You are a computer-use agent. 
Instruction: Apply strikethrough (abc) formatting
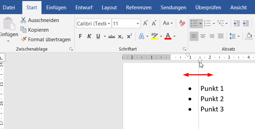click(112, 36)
